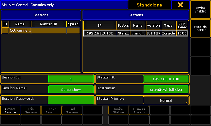Click the Invite Station button
Viewport: 211px width, 126px height.
click(118, 111)
